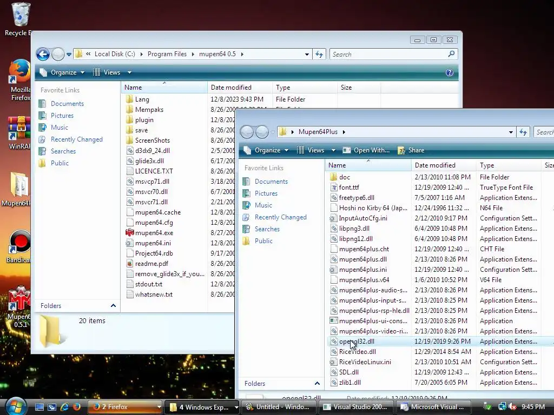Image resolution: width=554 pixels, height=415 pixels.
Task: Click the Windows Start orb
Action: (x=16, y=406)
